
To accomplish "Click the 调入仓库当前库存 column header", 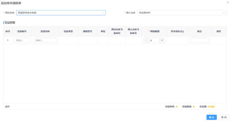I will point(133,31).
